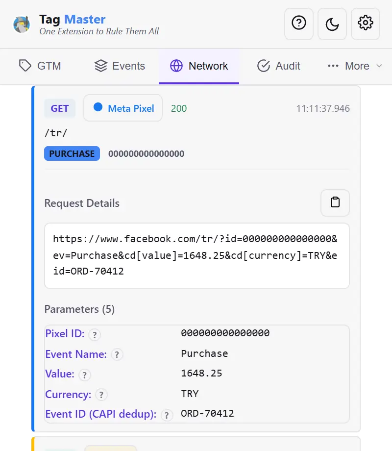Open help tooltip for Value

pyautogui.click(x=85, y=375)
